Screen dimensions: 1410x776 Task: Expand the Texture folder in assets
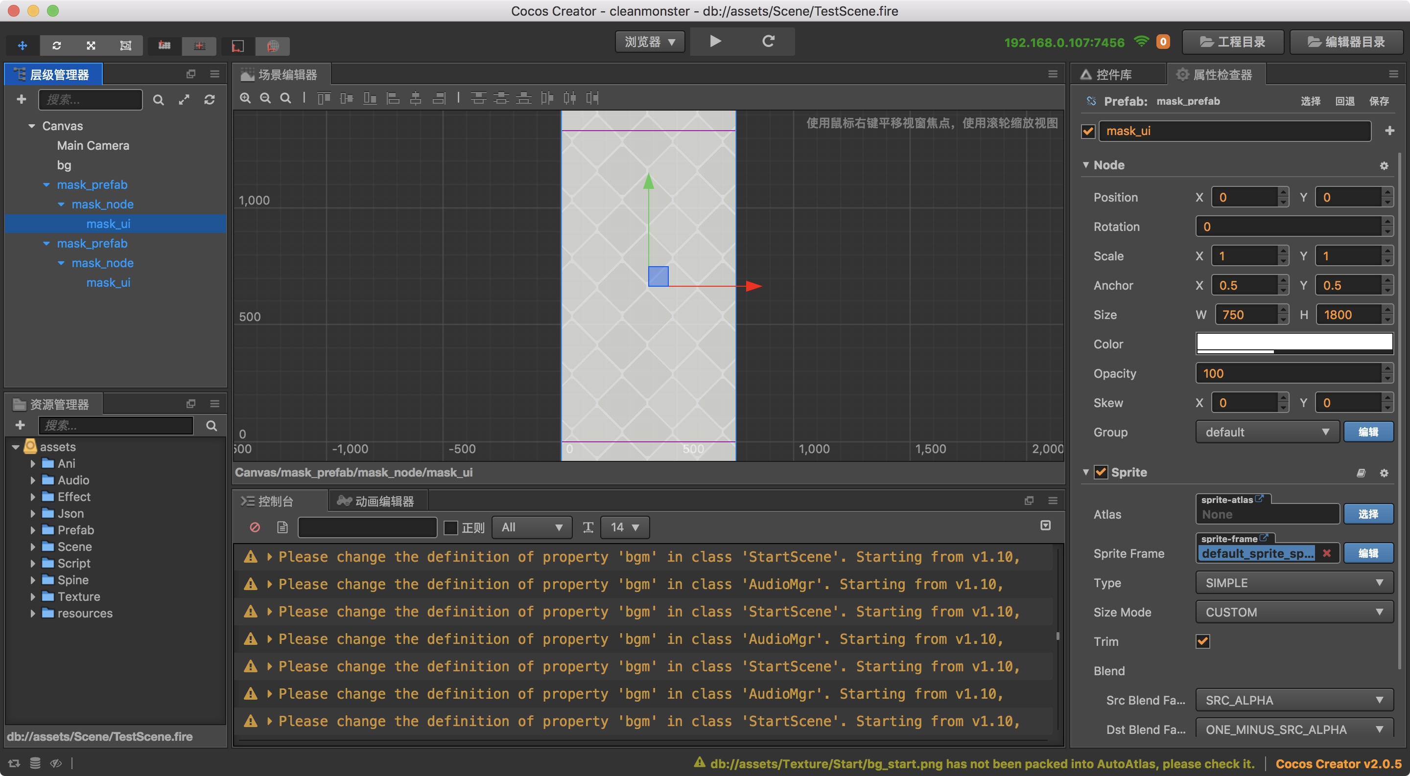pos(33,596)
